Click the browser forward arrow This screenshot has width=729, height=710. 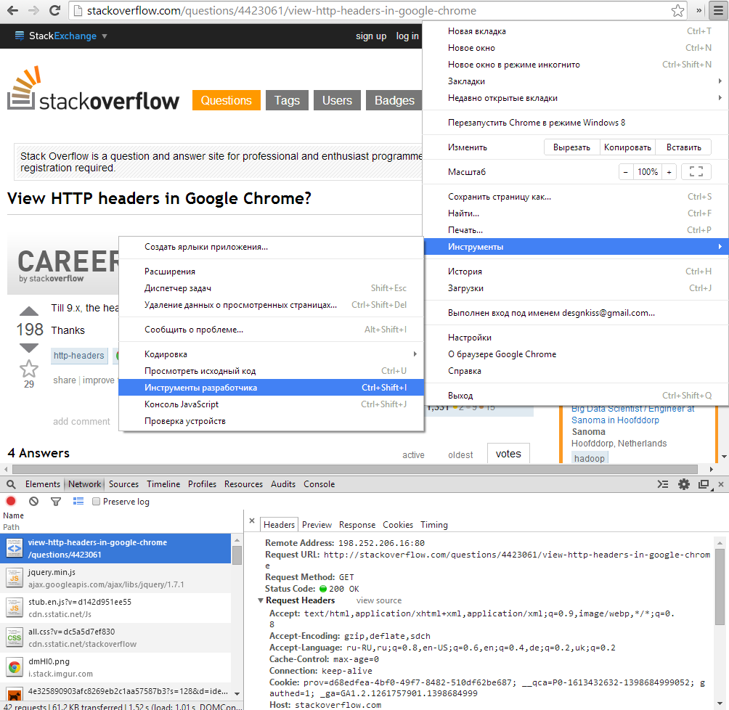click(x=33, y=10)
